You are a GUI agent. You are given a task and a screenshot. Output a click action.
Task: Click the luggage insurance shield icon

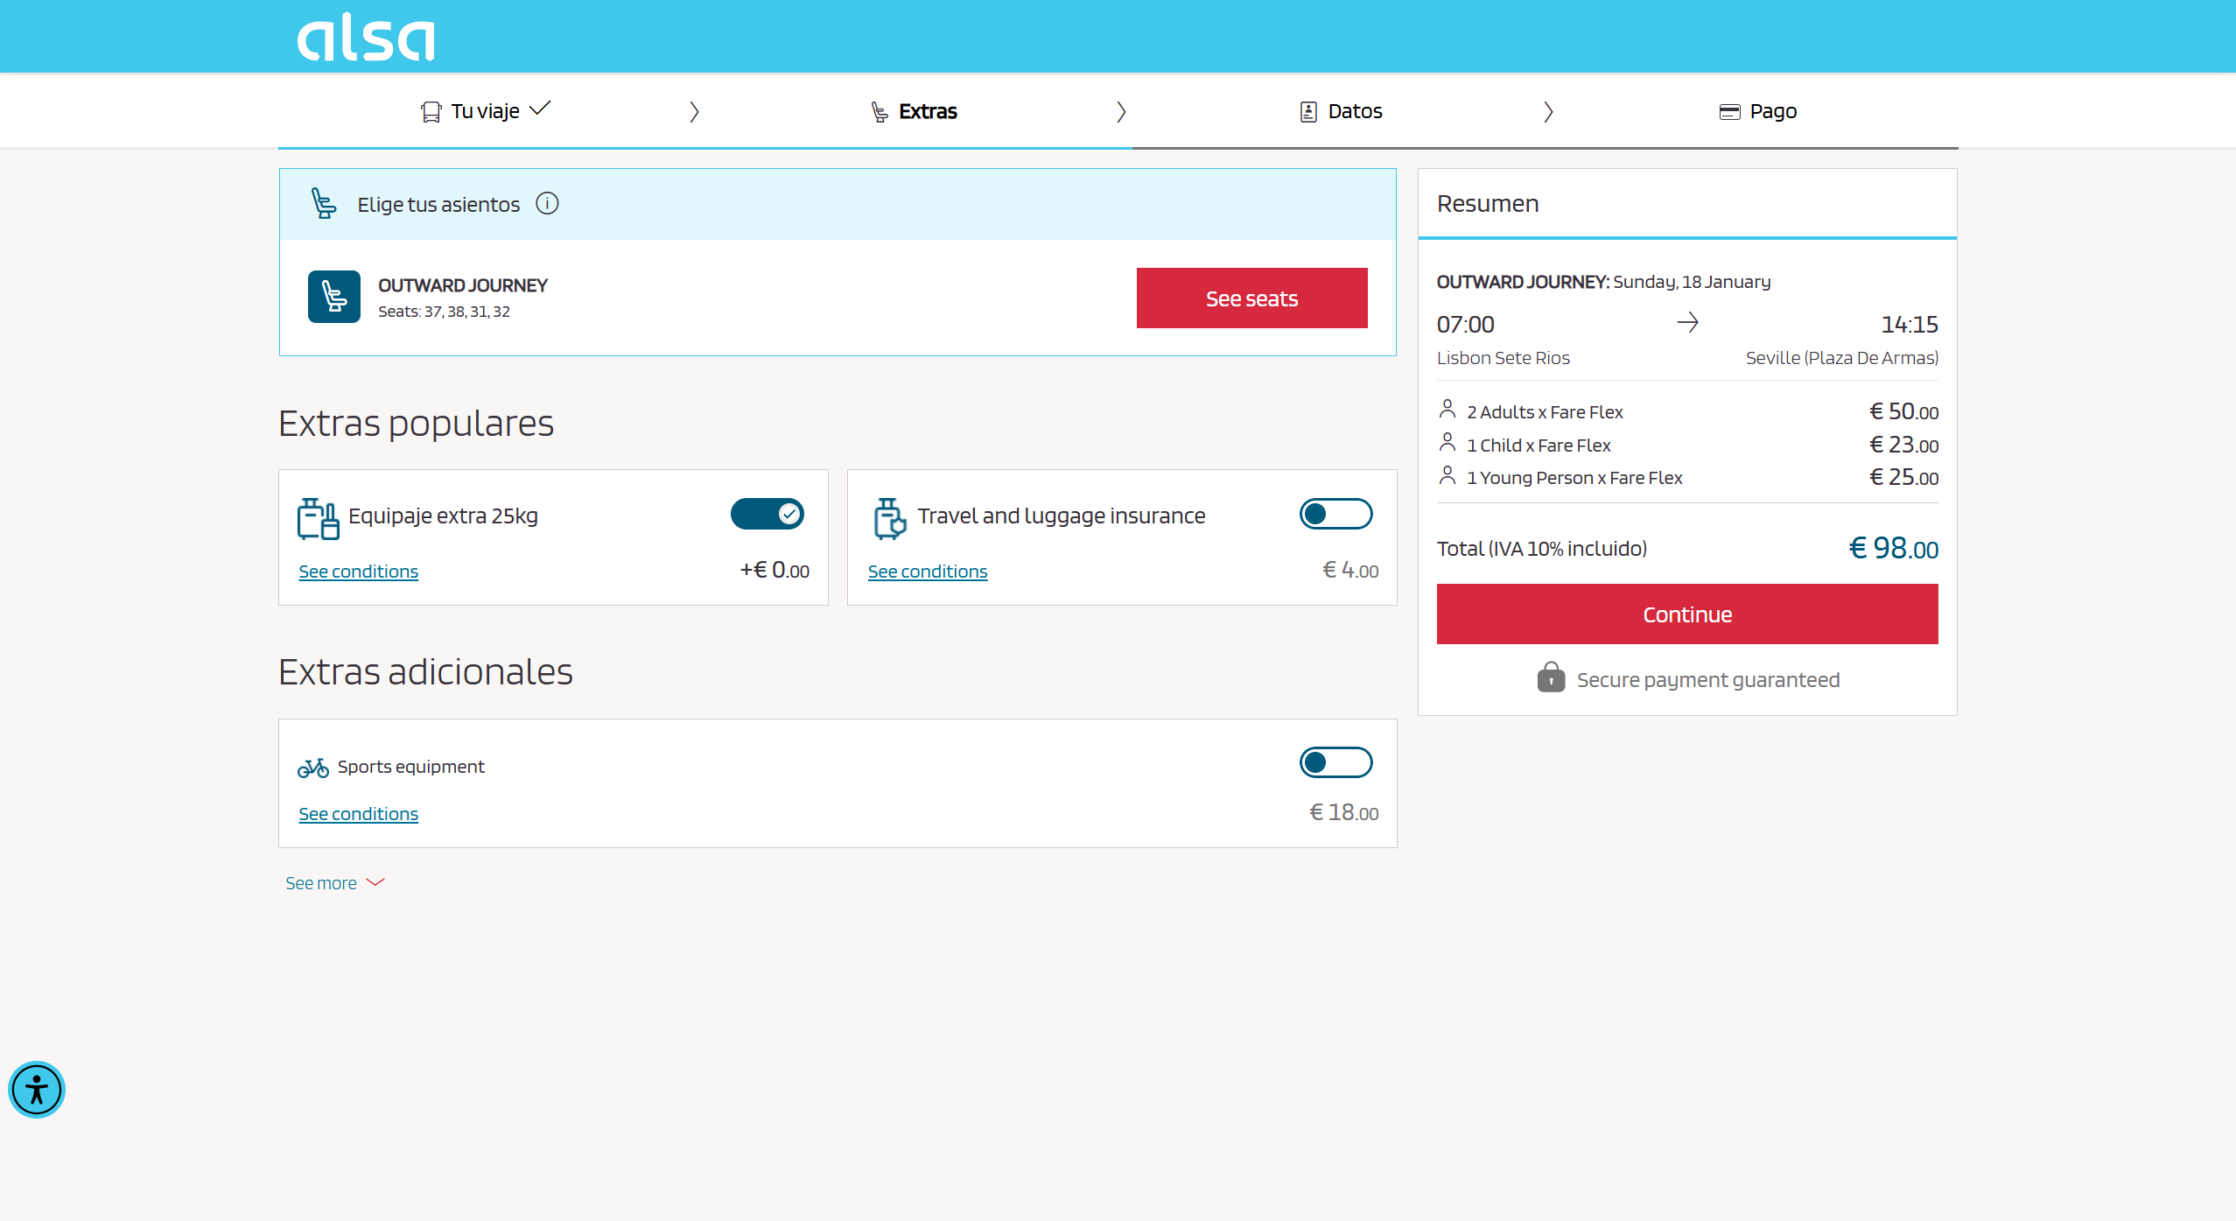coord(889,518)
